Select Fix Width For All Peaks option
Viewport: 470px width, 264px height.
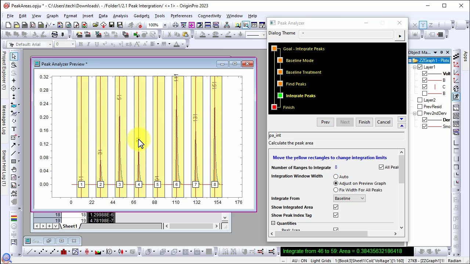tap(336, 190)
